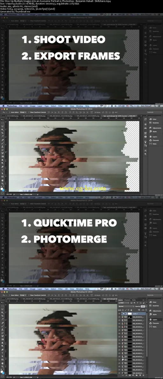The height and width of the screenshot is (379, 163).
Task: Open Essentials workspace dropdown in the 00:00:40 frame
Action: [x=154, y=295]
